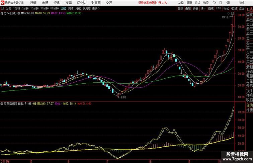Image resolution: width=253 pixels, height=163 pixels.
Task: Click the MA10: 55.99 indicator label
Action: point(43,13)
